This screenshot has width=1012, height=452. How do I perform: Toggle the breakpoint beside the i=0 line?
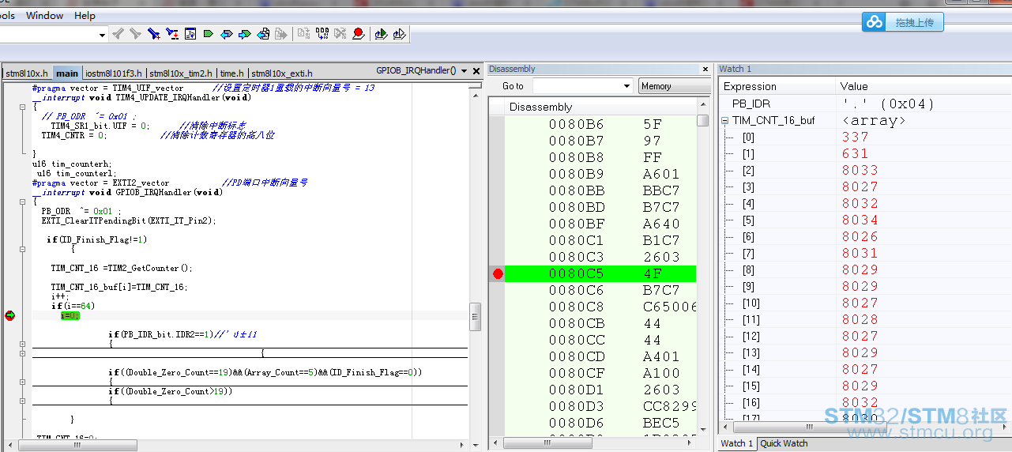click(x=9, y=315)
